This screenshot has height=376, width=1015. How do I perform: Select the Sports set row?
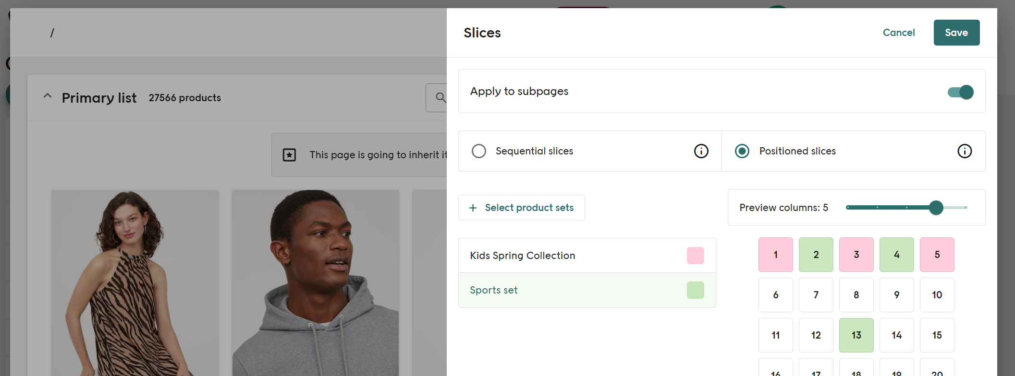click(494, 290)
